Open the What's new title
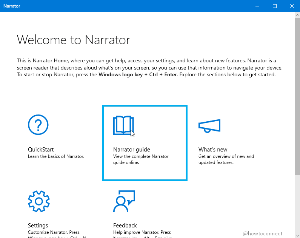 coord(213,149)
